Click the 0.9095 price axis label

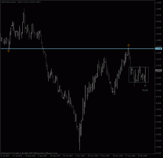(x=159, y=147)
